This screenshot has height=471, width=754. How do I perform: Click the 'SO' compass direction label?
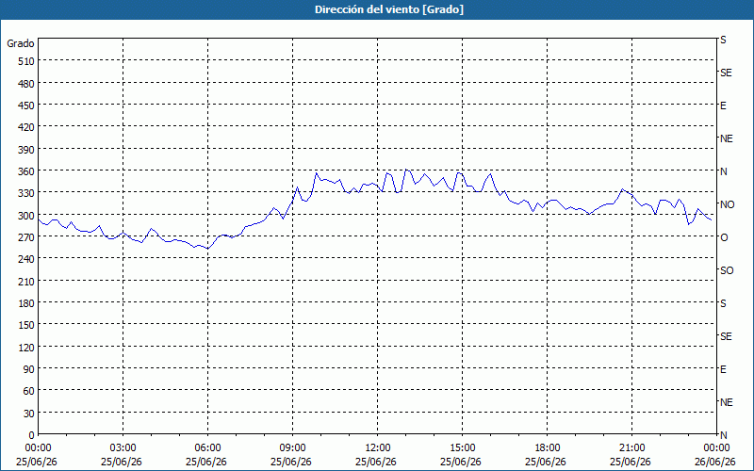[x=727, y=270]
